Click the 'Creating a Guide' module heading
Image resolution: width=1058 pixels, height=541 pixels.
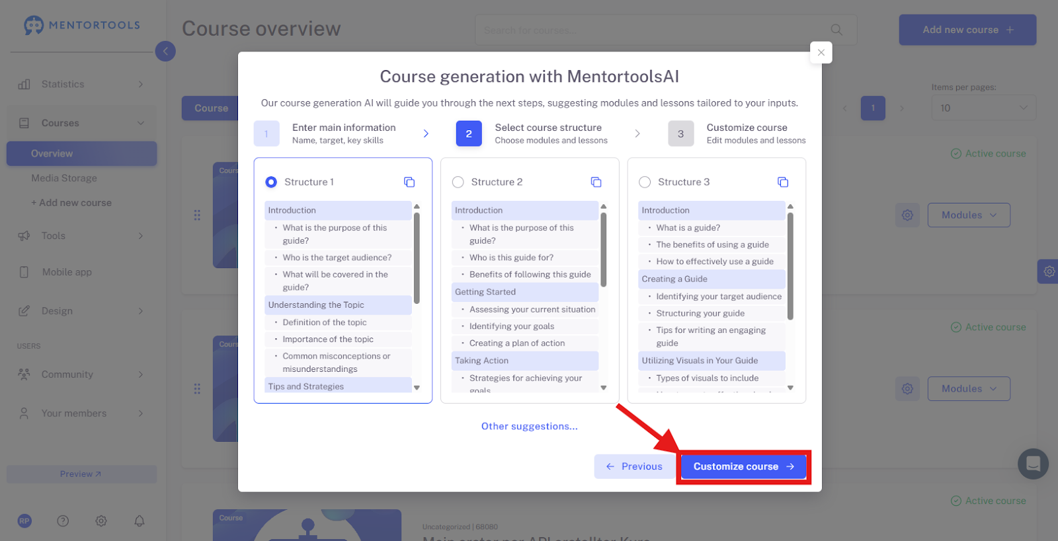click(x=712, y=279)
